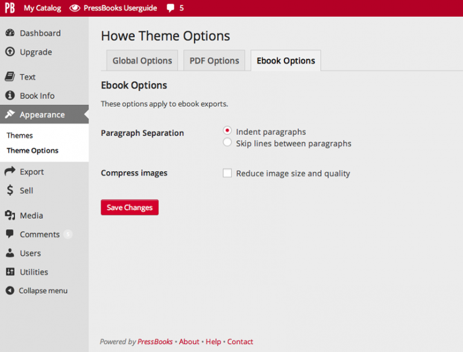Select Skip lines between paragraphs option
Screen dimensions: 463x352
click(227, 143)
